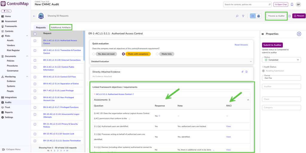The height and width of the screenshot is (153, 306).
Task: Click the document icon in Directly Attached Evidence
Action: [x=247, y=72]
